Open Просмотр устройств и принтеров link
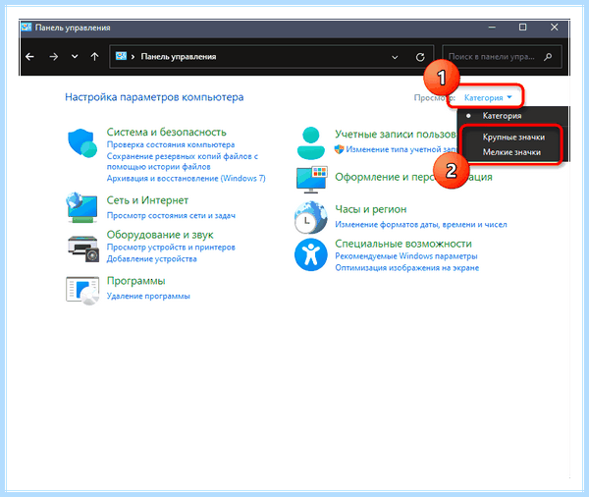 tap(171, 247)
